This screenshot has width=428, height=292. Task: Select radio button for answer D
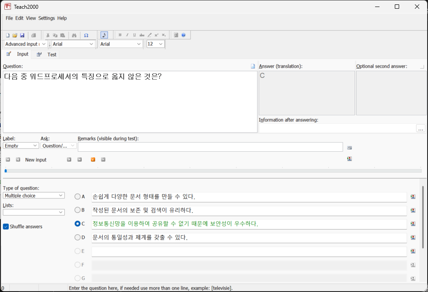(x=77, y=237)
